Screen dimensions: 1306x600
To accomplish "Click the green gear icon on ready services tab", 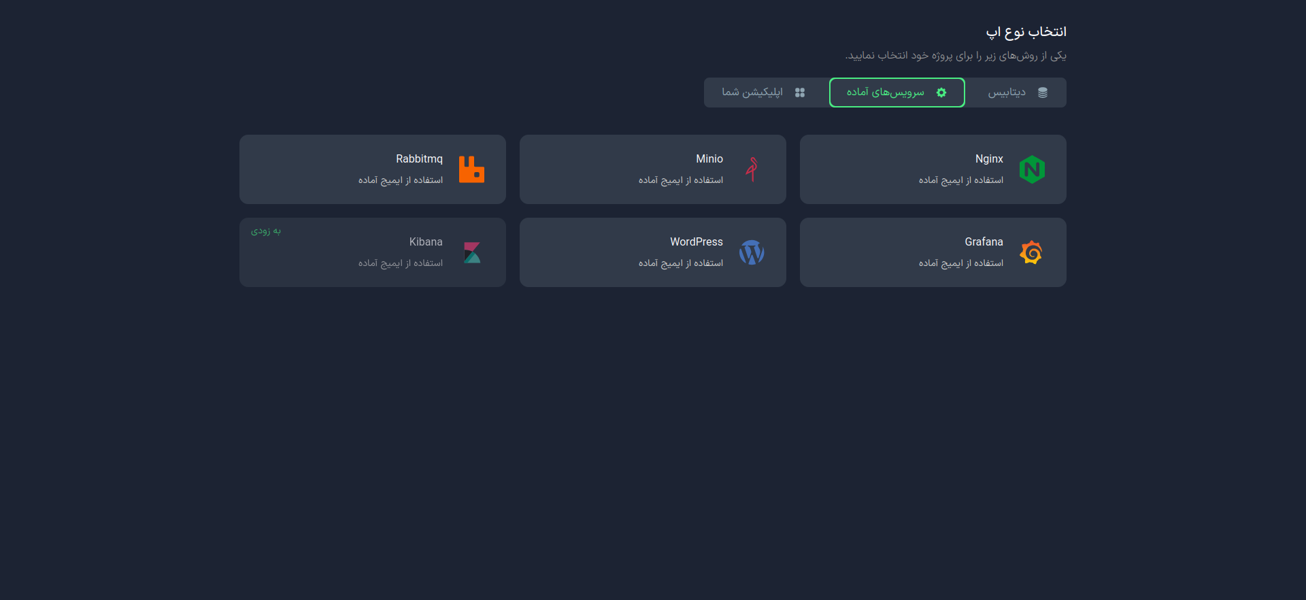I will (941, 93).
